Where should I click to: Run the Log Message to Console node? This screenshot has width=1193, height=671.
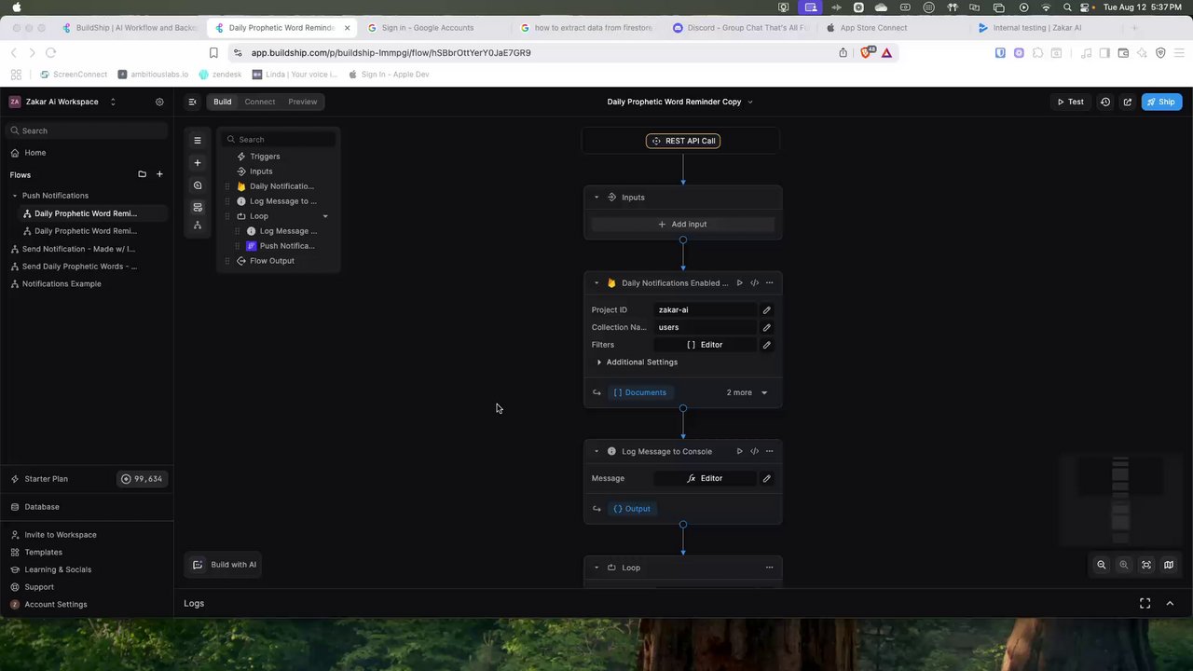(739, 452)
